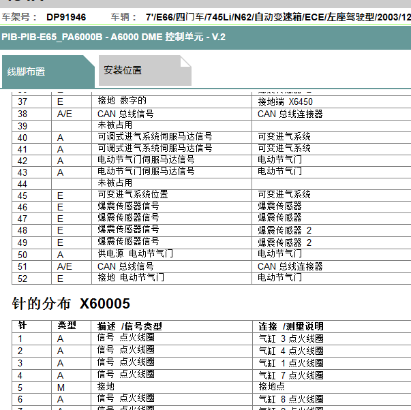Click X60005 pin 5 接地点 cell
Viewport: 411px width, 410px height.
pyautogui.click(x=271, y=386)
